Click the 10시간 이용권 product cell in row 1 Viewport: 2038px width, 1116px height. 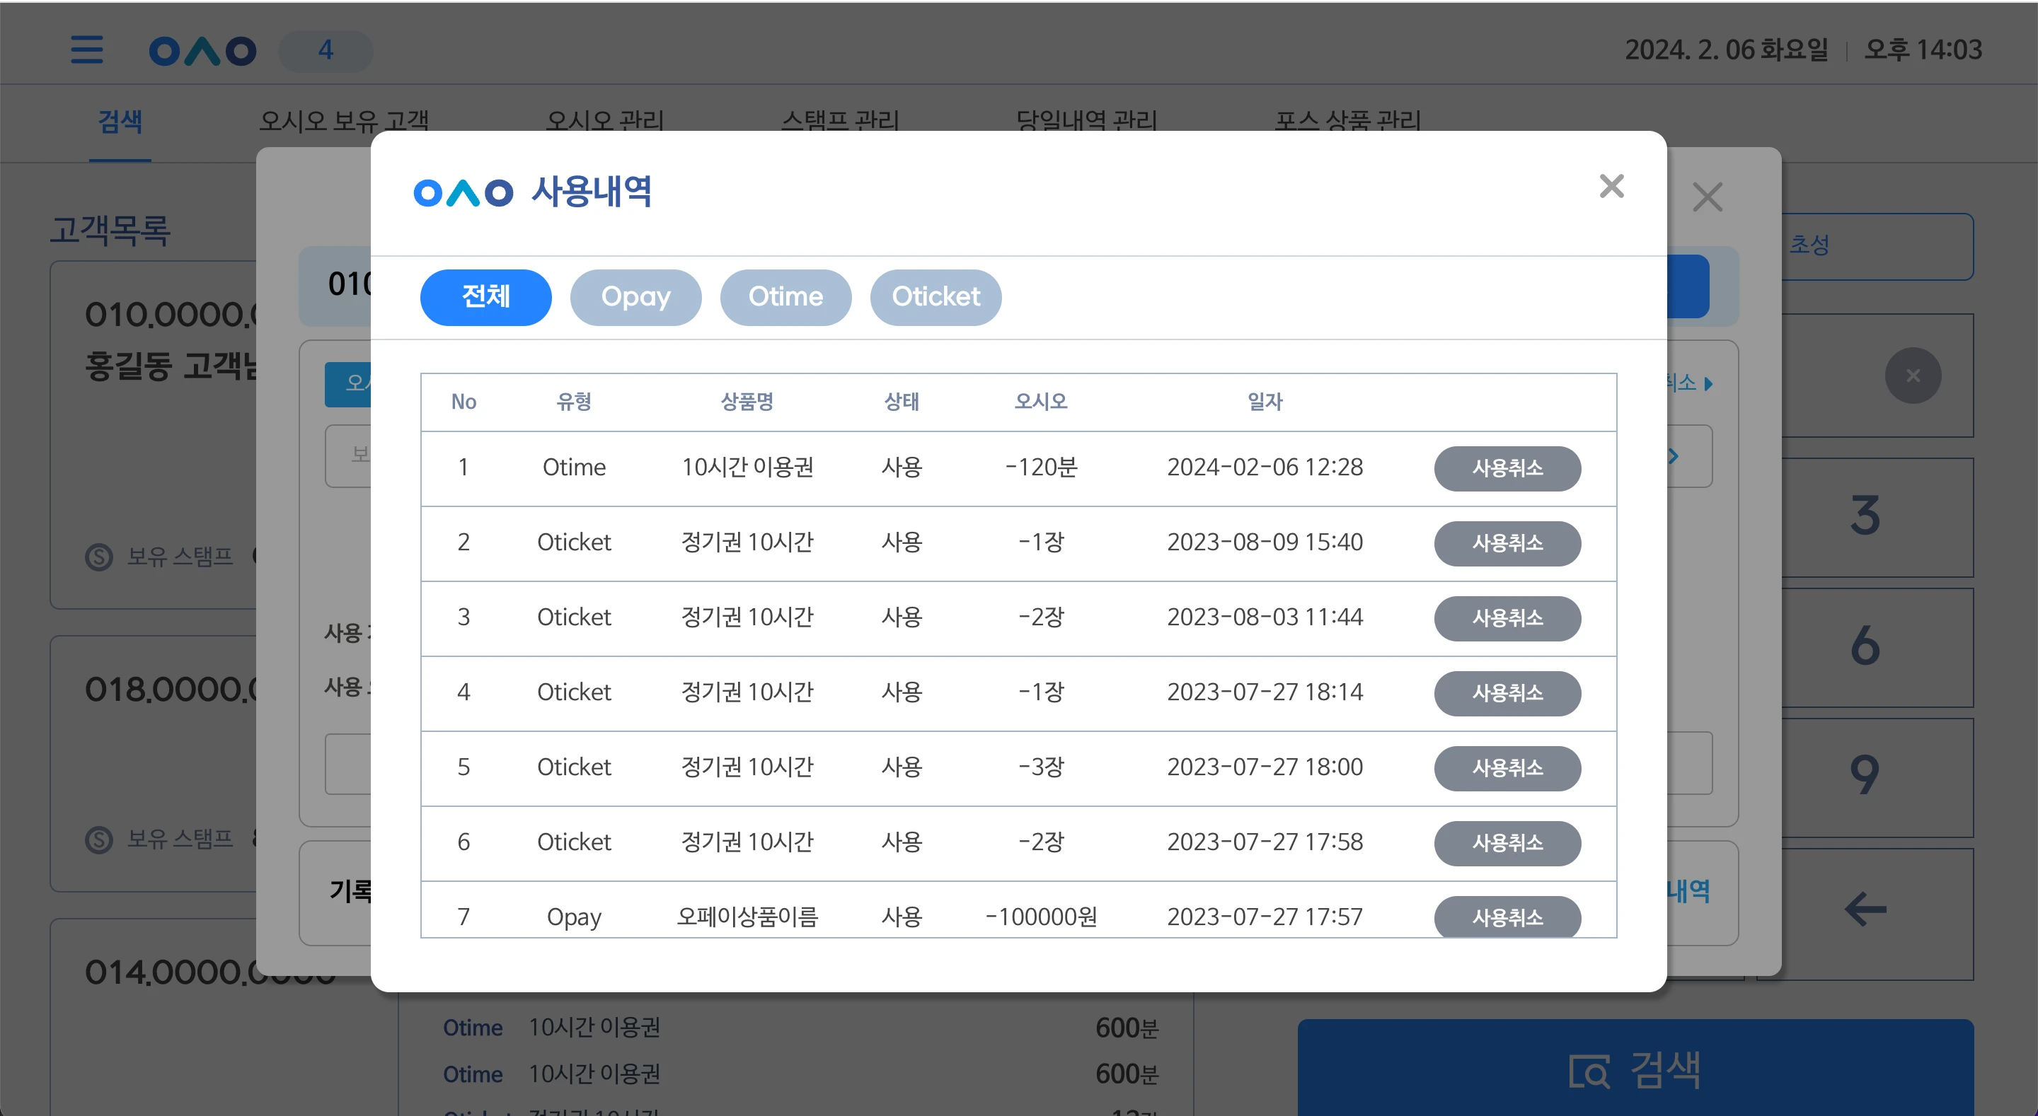[747, 467]
